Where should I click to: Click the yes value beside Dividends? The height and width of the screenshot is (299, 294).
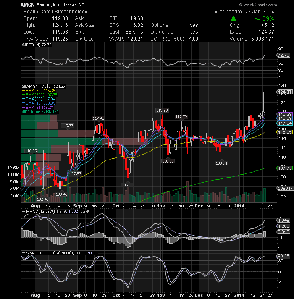click(x=194, y=32)
